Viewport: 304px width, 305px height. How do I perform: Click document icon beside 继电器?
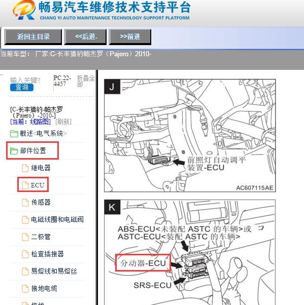click(25, 168)
